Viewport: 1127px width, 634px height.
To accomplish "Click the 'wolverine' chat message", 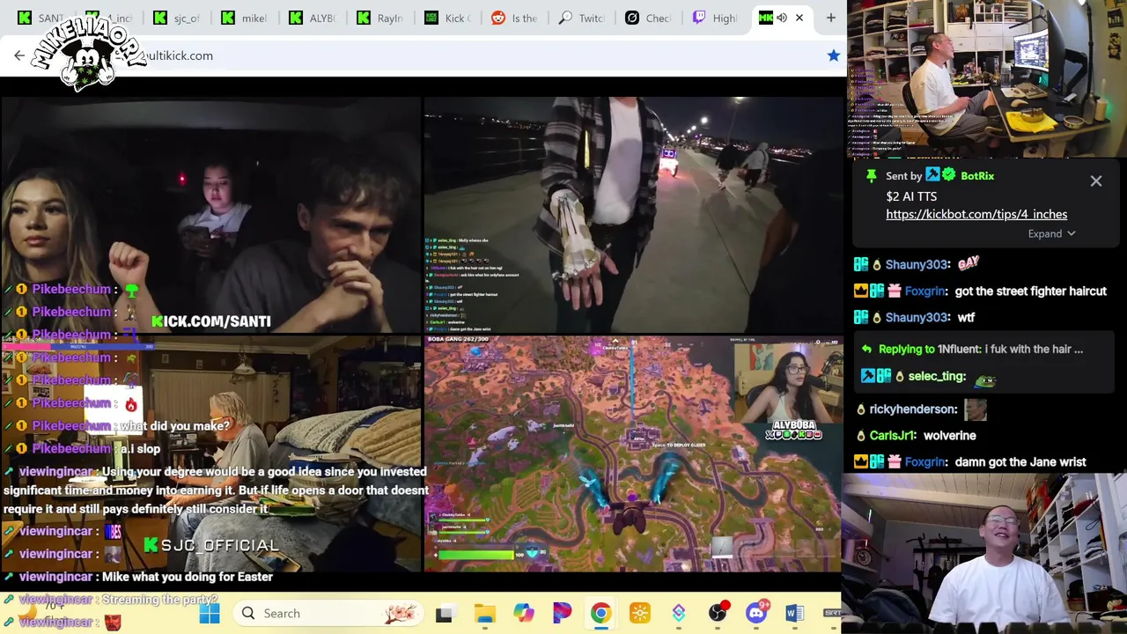I will [x=949, y=435].
